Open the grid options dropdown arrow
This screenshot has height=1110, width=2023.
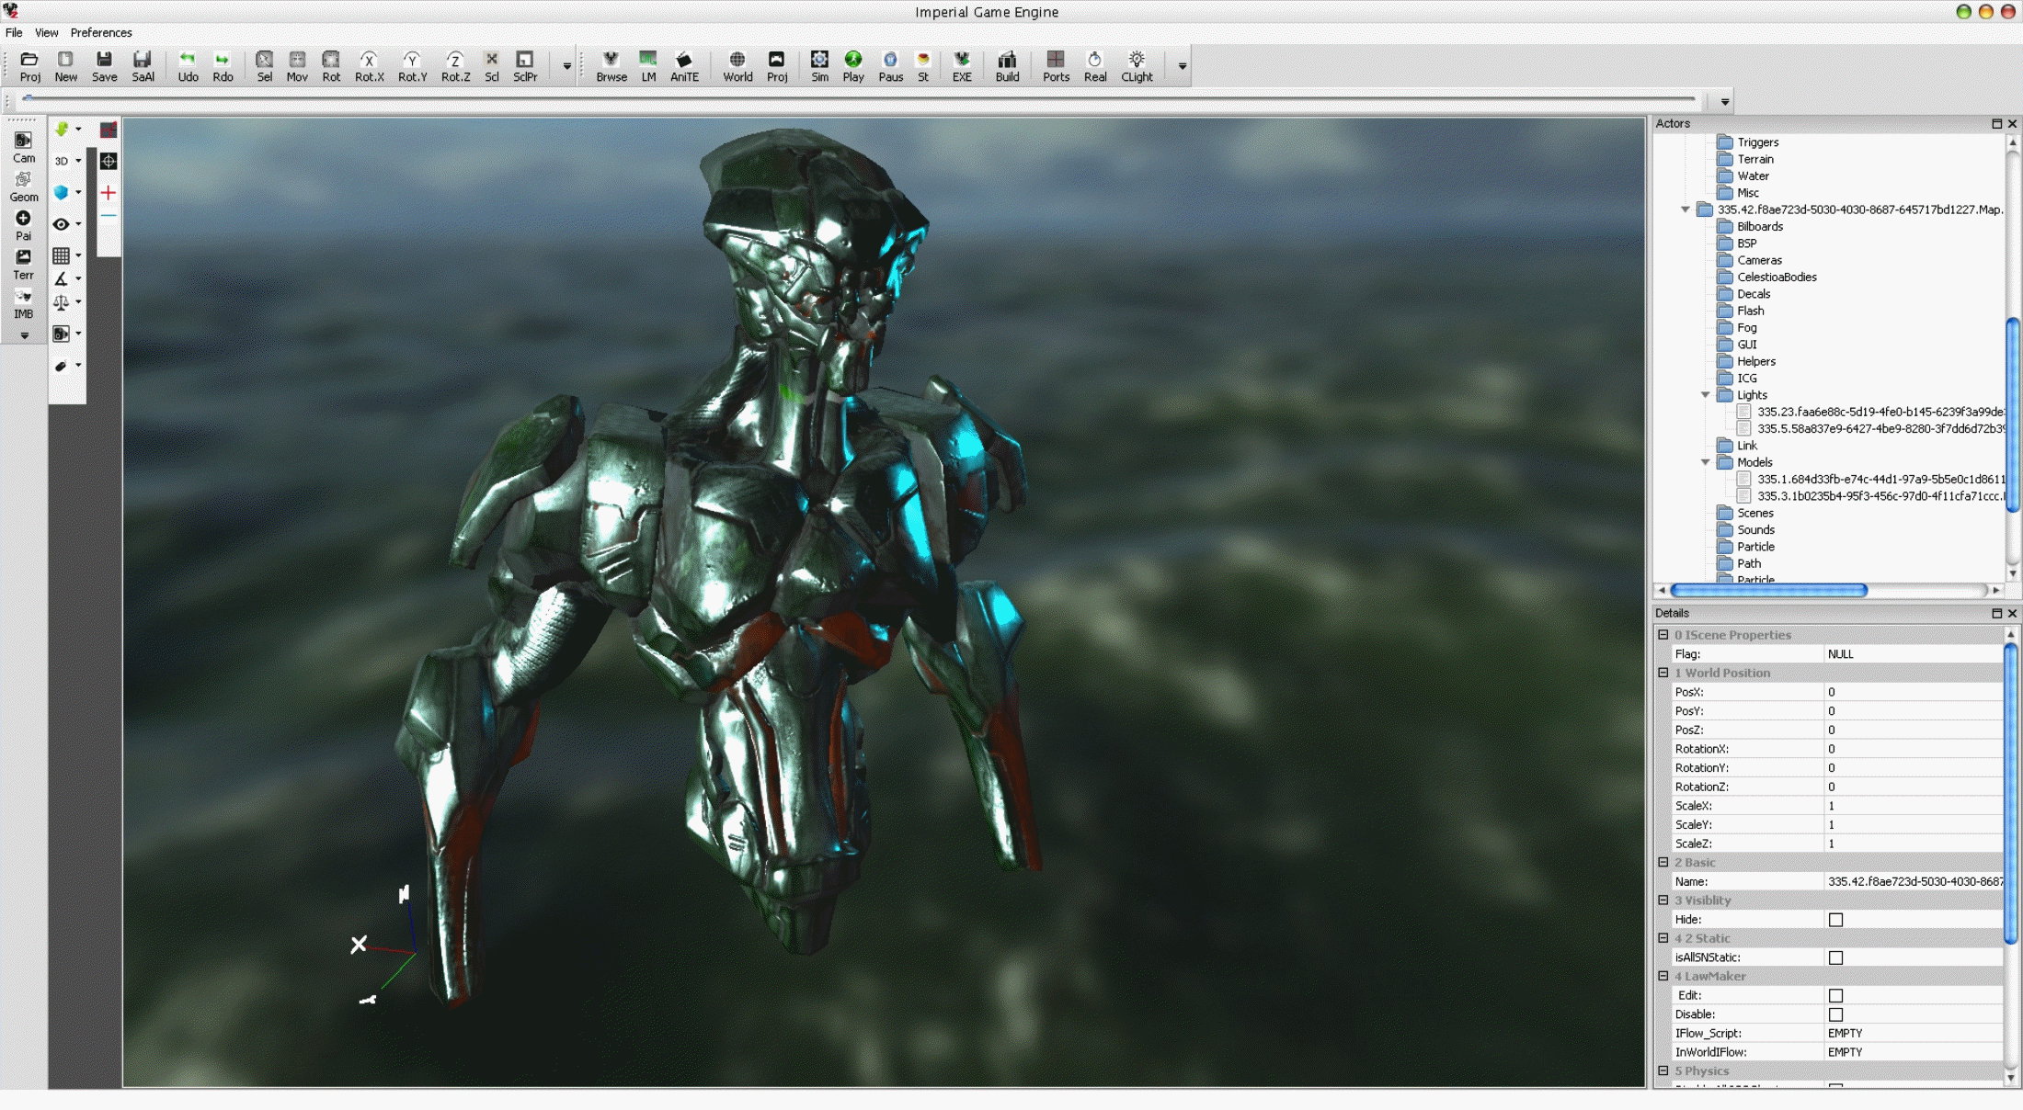click(x=78, y=256)
